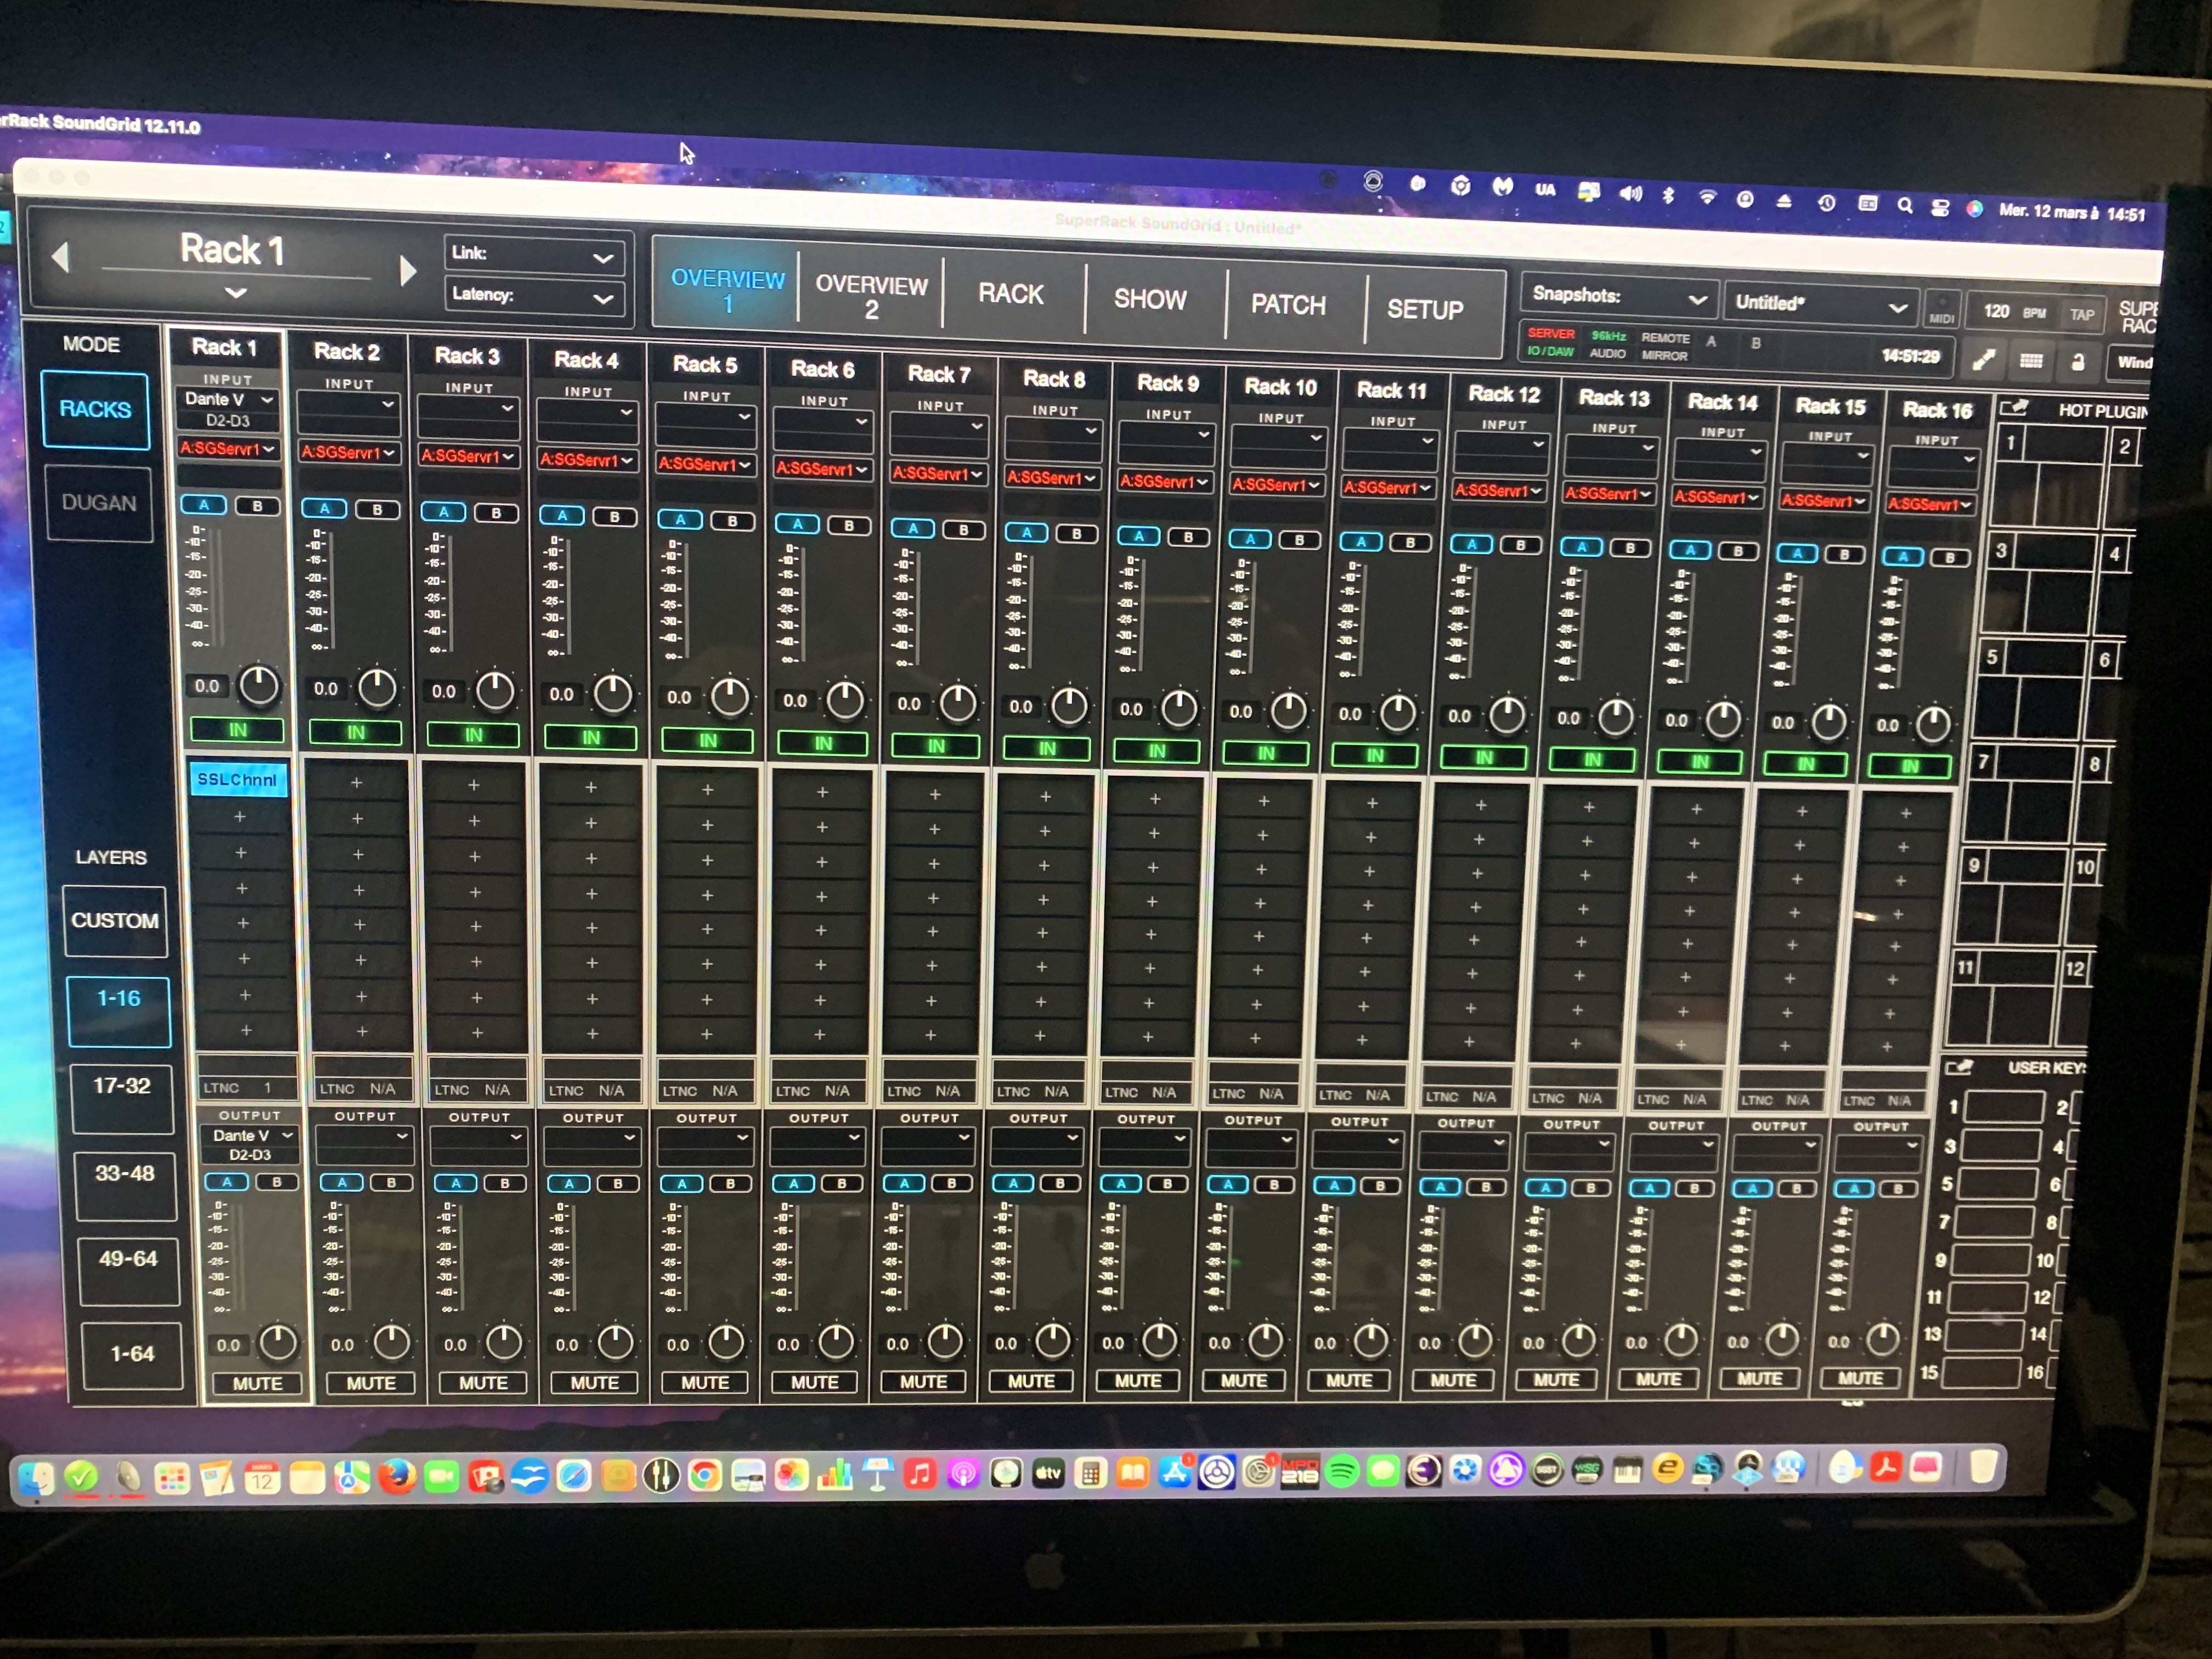Toggle the IN button on Rack 1
Image resolution: width=2212 pixels, height=1659 pixels.
237,730
